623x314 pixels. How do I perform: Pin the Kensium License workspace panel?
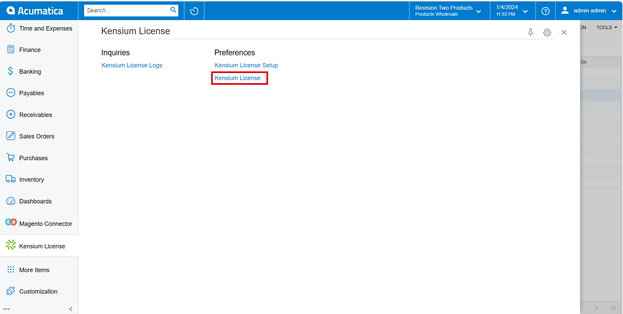tap(531, 33)
